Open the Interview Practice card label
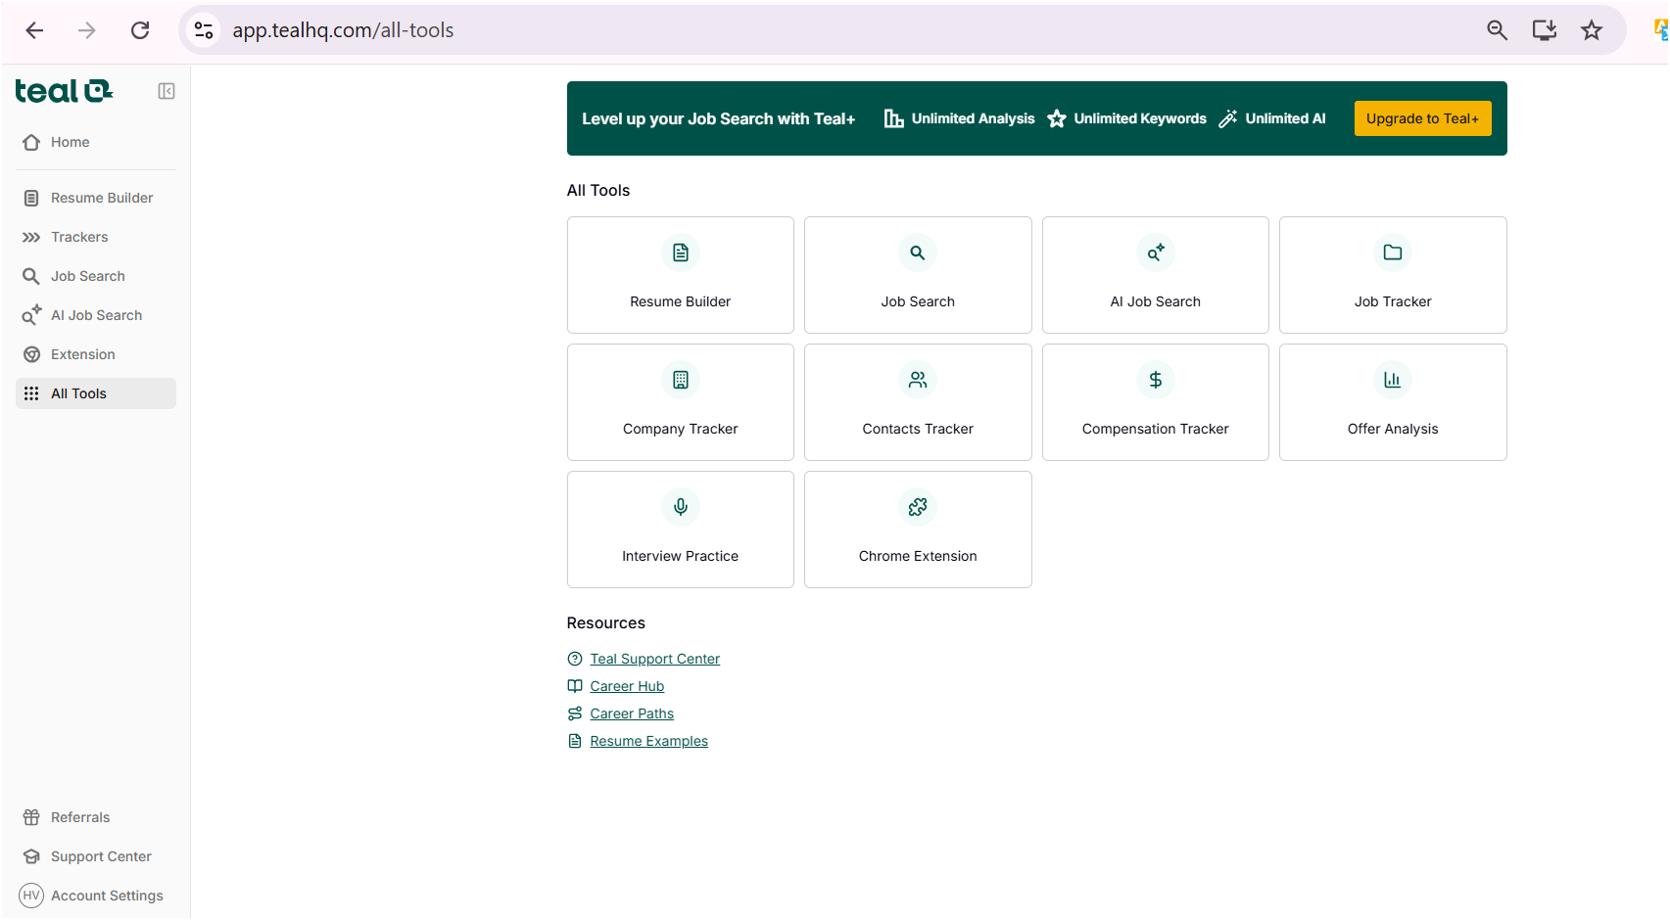Viewport: 1670px width, 920px height. point(681,556)
